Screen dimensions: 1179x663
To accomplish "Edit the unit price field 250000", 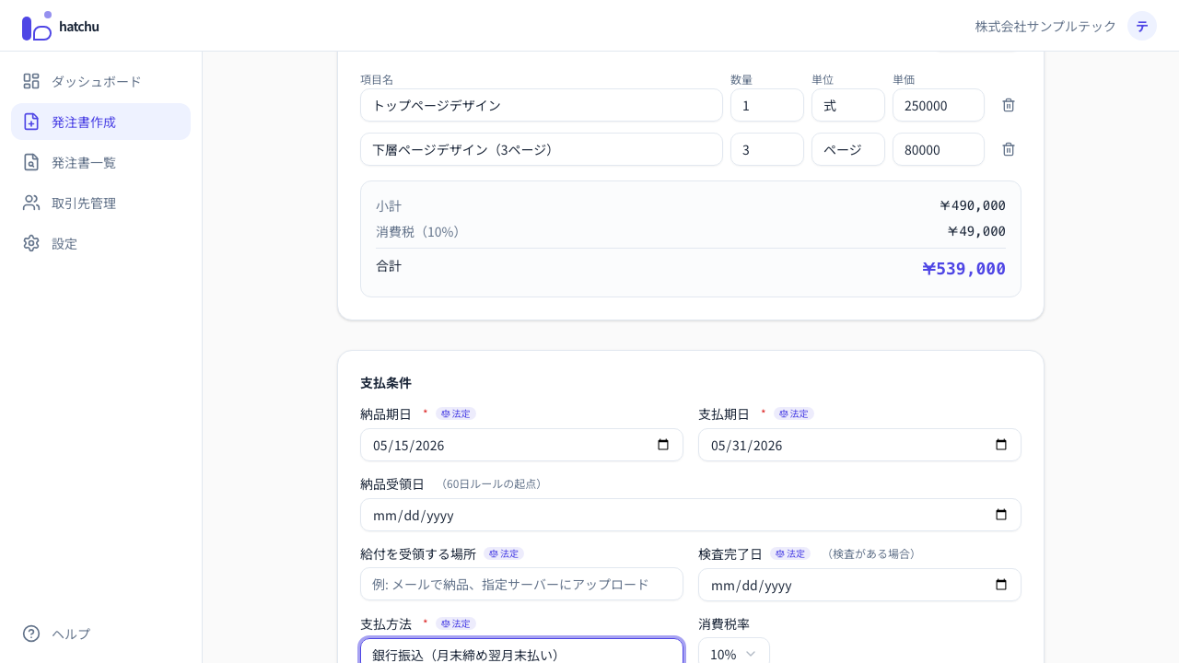I will pyautogui.click(x=939, y=105).
